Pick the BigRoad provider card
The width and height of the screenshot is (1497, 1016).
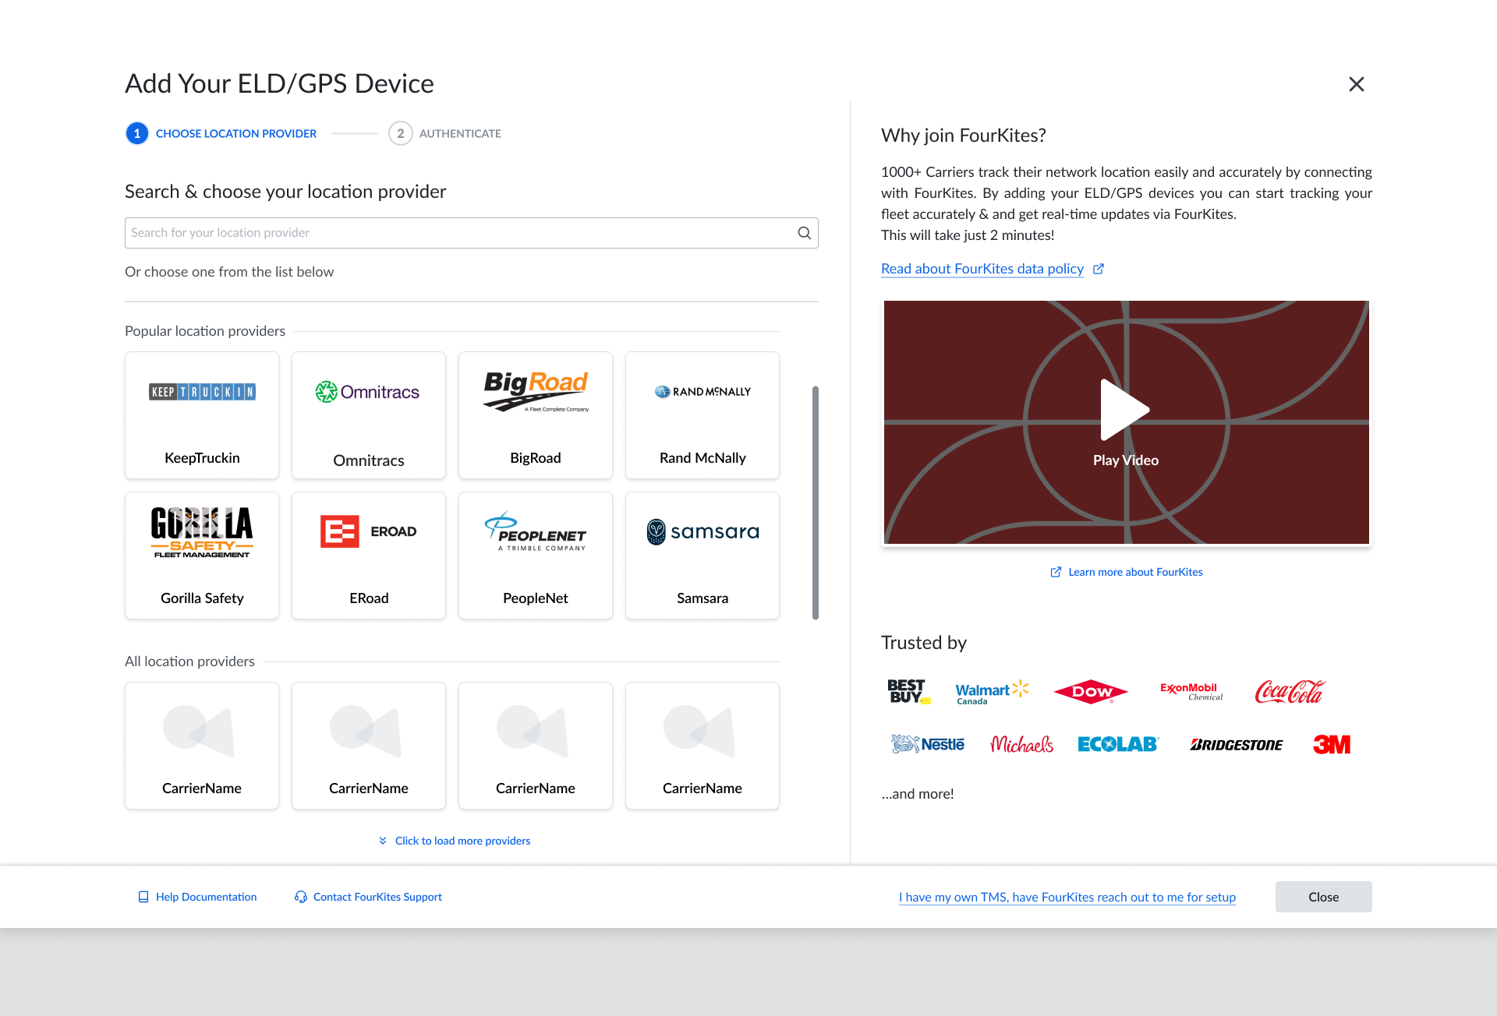point(536,415)
